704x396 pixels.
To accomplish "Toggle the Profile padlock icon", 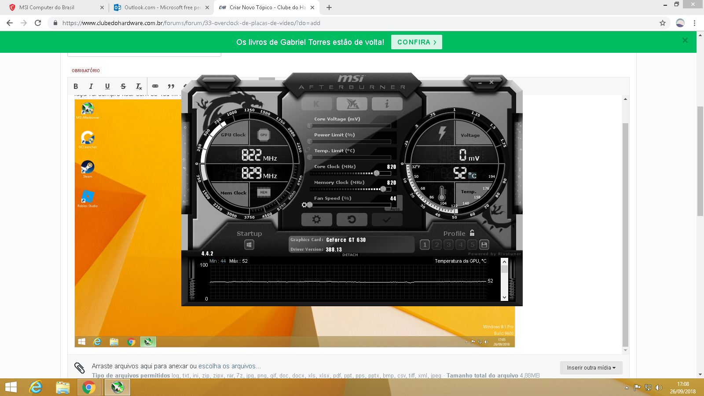I will pyautogui.click(x=472, y=233).
